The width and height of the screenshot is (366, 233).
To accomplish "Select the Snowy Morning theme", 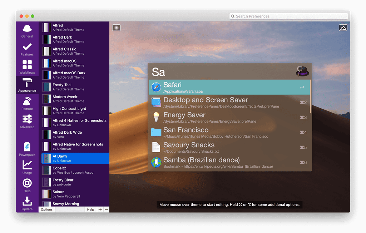I will pos(75,204).
